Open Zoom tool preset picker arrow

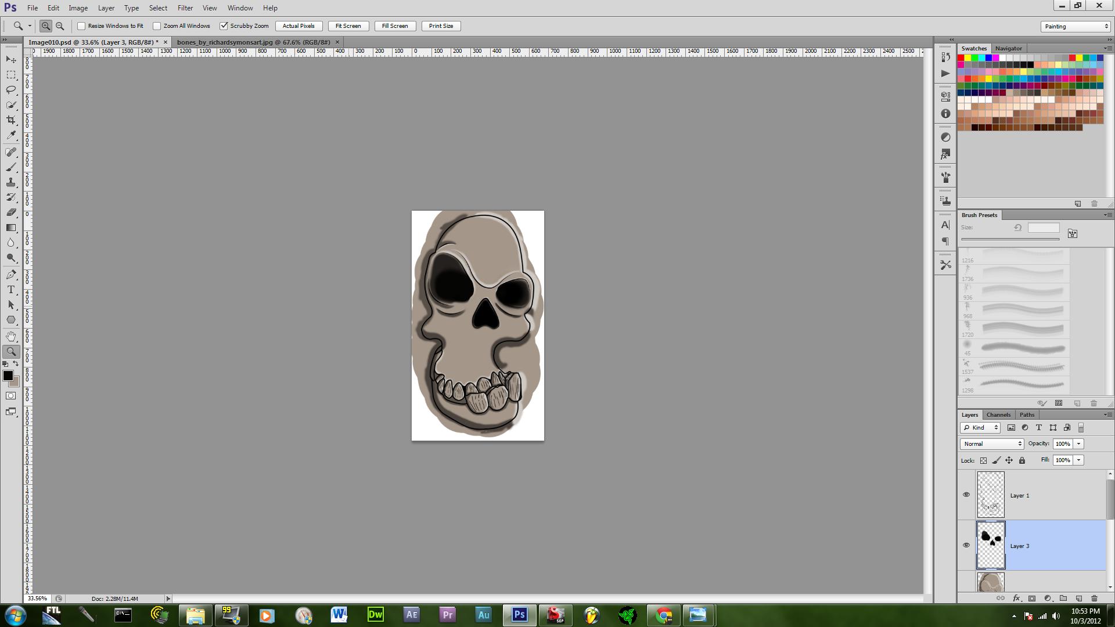pyautogui.click(x=30, y=26)
